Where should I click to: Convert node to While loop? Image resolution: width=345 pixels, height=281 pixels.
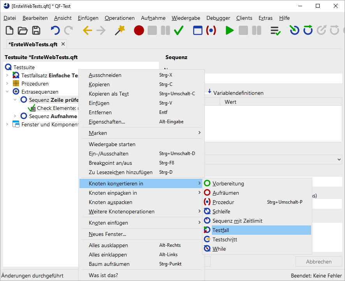coord(257,249)
